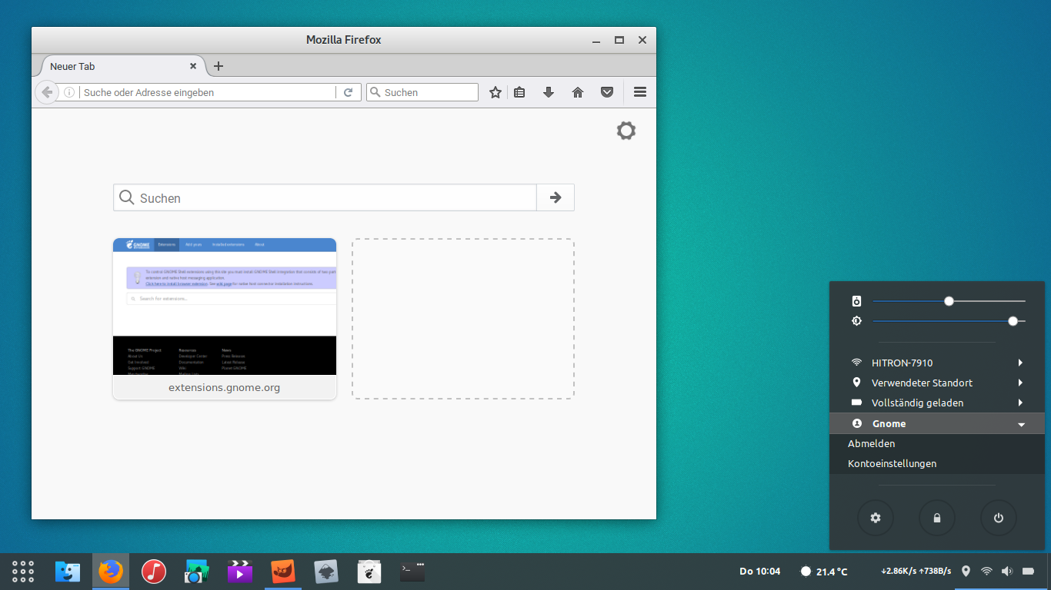Open the Pocket list icon
The height and width of the screenshot is (590, 1051).
point(607,92)
